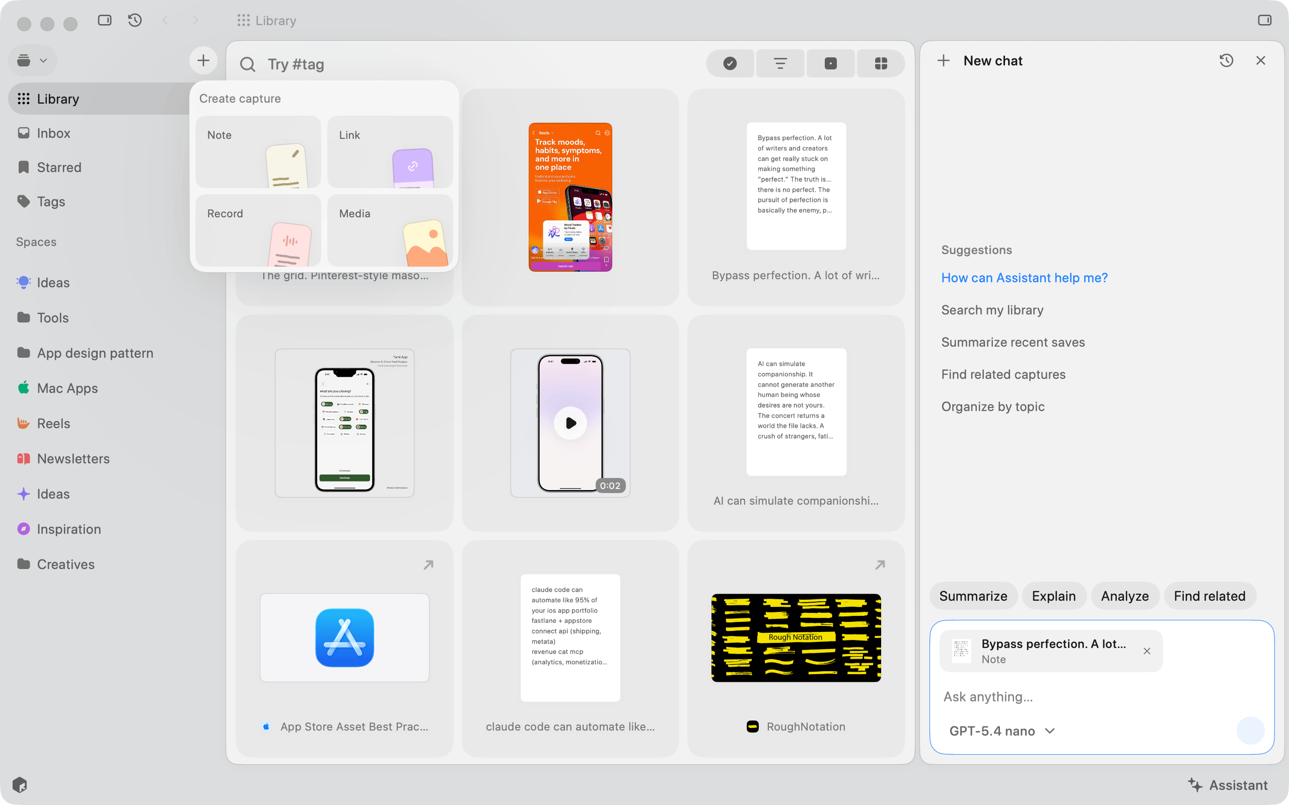Toggle the checkmark selection mode button
1289x805 pixels.
[730, 63]
